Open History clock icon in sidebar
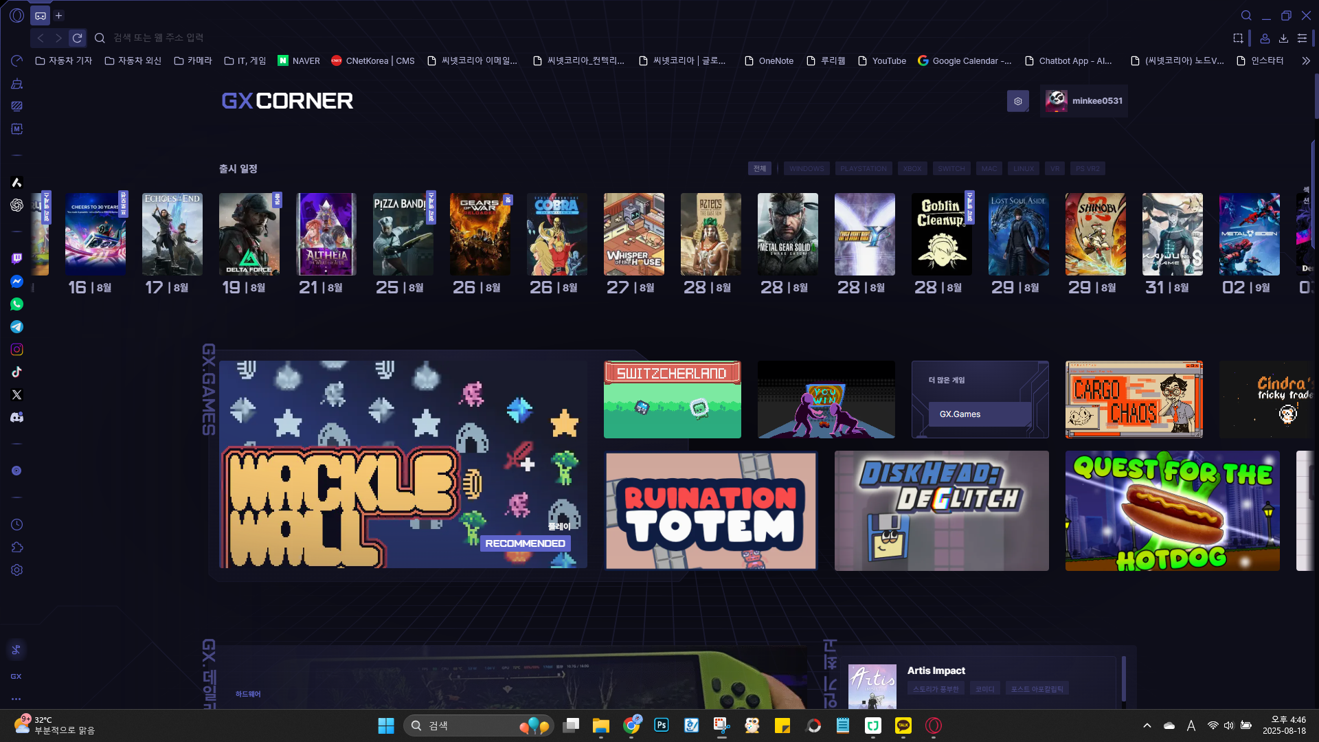 (x=16, y=524)
